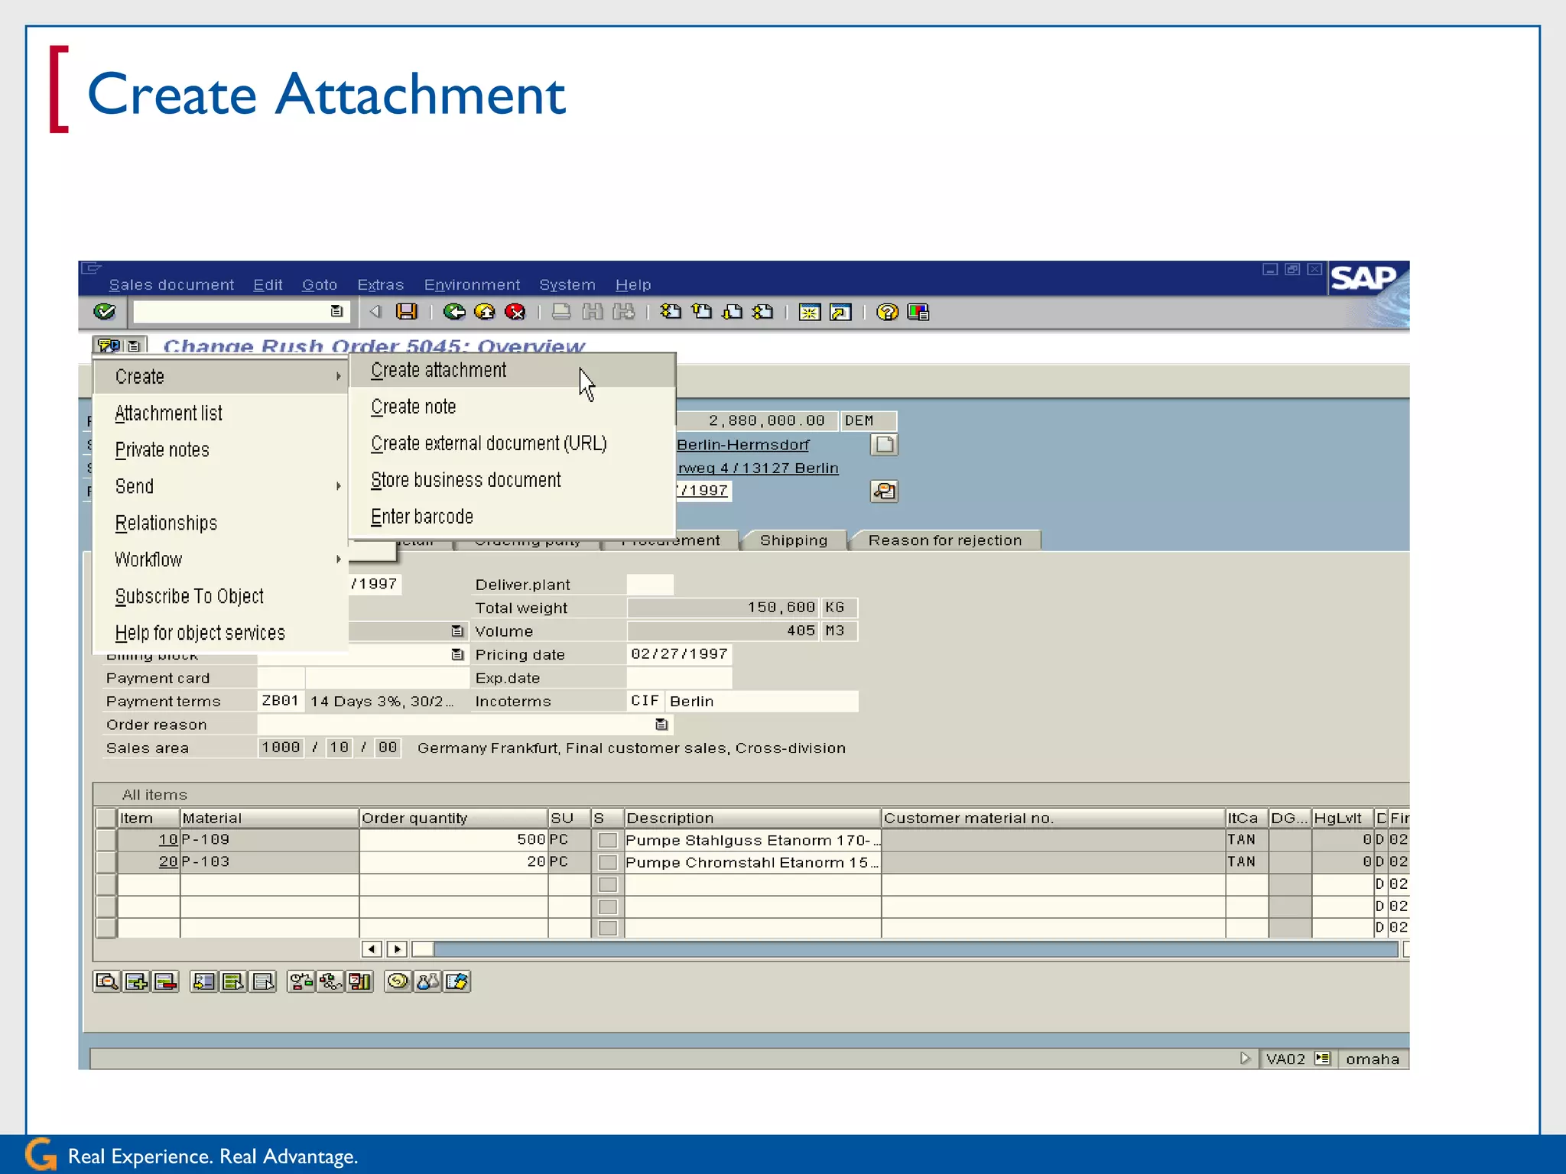Screen dimensions: 1566x1174
Task: Click the table scroll left arrow button
Action: [372, 949]
